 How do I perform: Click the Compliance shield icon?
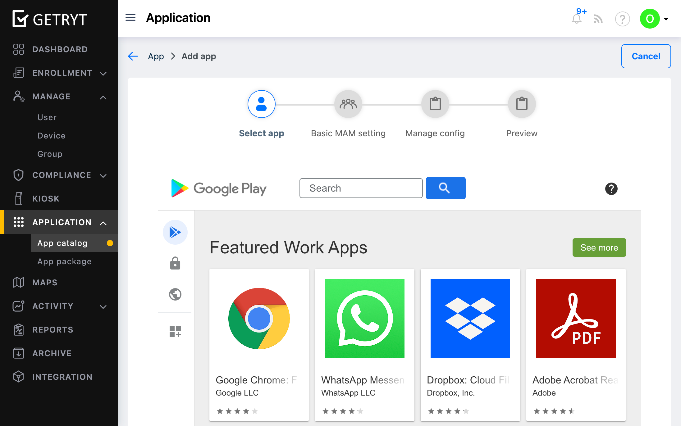pyautogui.click(x=19, y=175)
